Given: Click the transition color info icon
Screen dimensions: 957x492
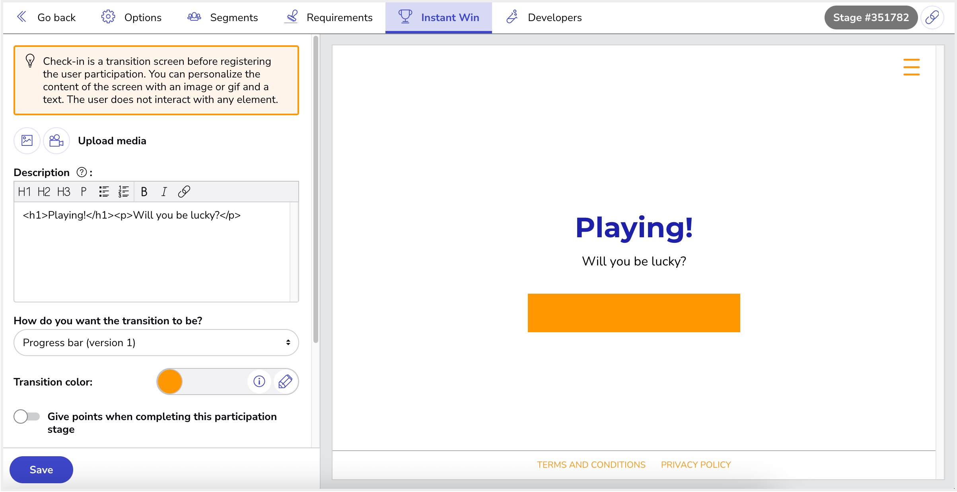Looking at the screenshot, I should [x=259, y=382].
